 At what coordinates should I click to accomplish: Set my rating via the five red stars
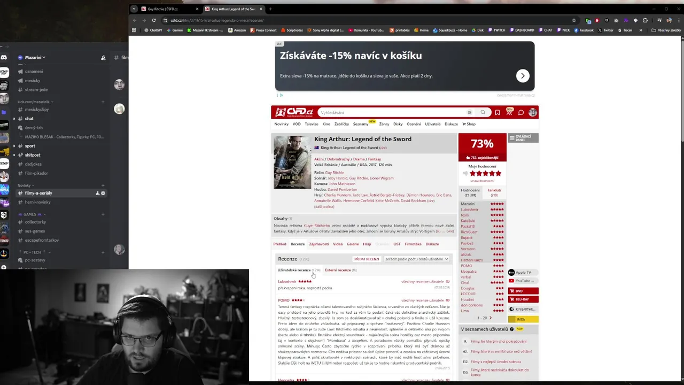485,174
